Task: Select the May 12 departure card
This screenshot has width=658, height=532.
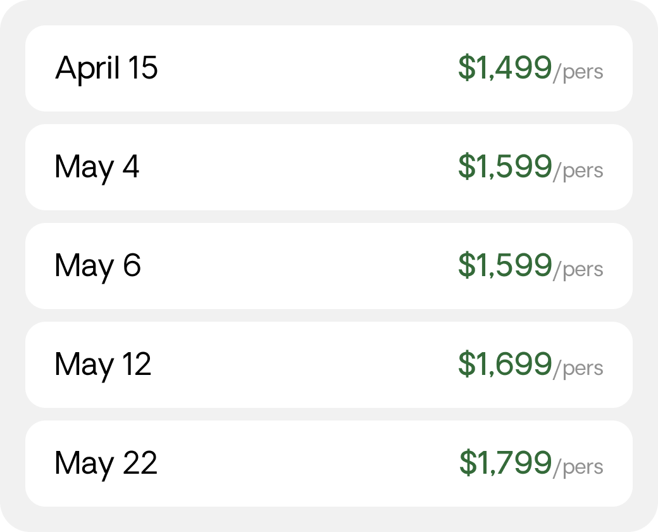Action: click(x=329, y=365)
